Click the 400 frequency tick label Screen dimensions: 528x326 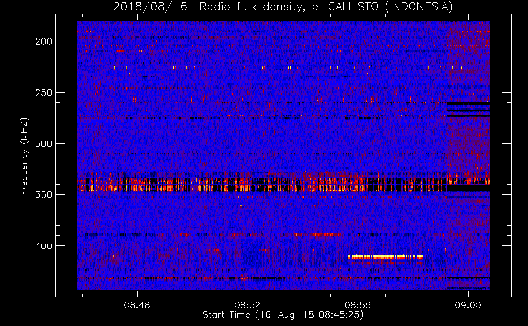click(44, 246)
